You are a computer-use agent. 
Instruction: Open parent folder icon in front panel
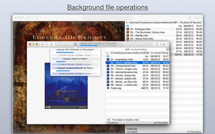coord(108,56)
